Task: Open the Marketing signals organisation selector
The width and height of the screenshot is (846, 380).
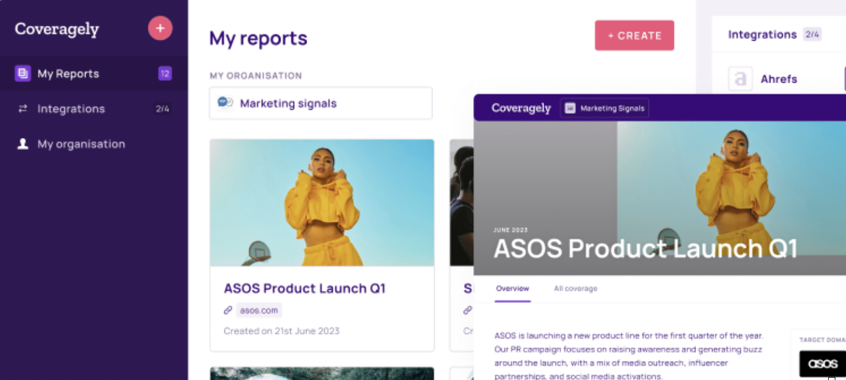Action: tap(321, 103)
